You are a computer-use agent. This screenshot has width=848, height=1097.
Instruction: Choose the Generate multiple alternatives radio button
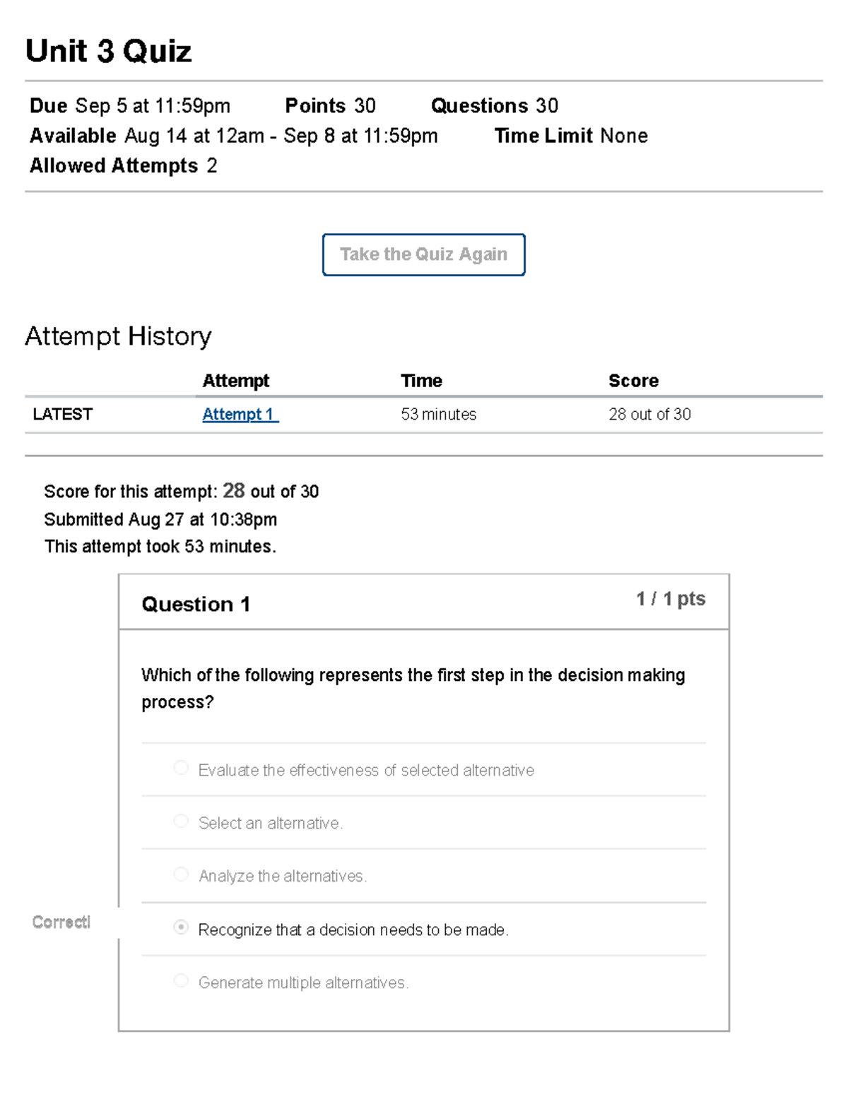pos(181,980)
